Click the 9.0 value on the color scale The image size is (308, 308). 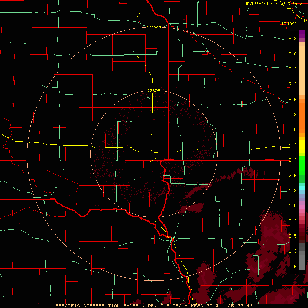click(x=293, y=54)
